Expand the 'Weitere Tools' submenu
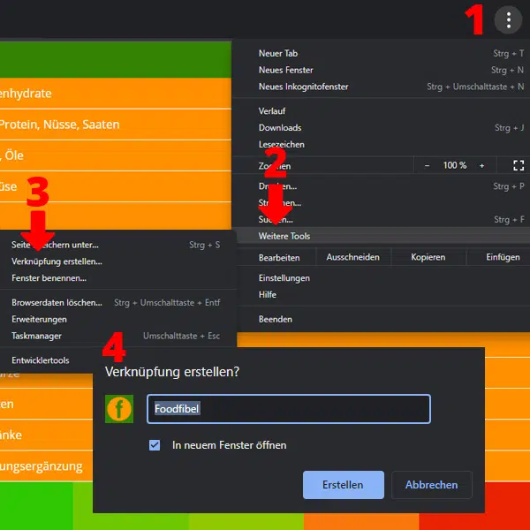530x530 pixels. [284, 236]
